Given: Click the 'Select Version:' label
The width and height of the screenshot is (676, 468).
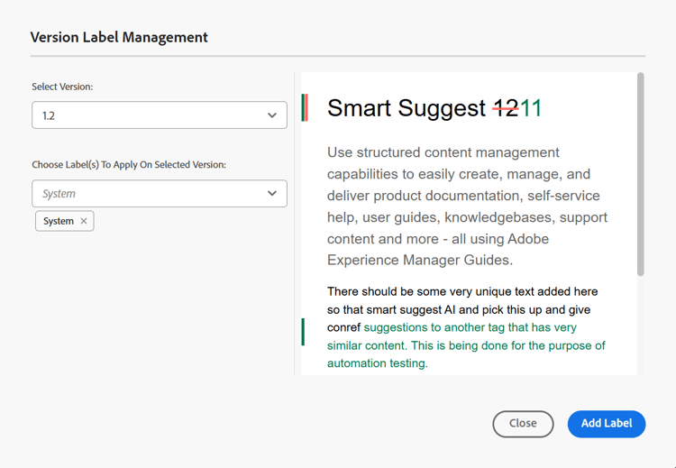Looking at the screenshot, I should pos(62,87).
